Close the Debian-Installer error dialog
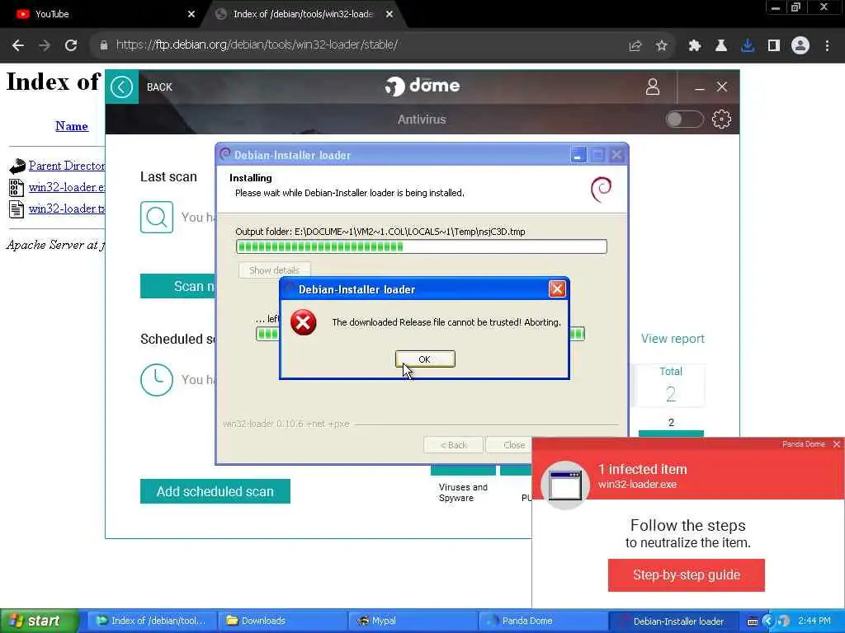Viewport: 845px width, 633px height. pyautogui.click(x=557, y=289)
